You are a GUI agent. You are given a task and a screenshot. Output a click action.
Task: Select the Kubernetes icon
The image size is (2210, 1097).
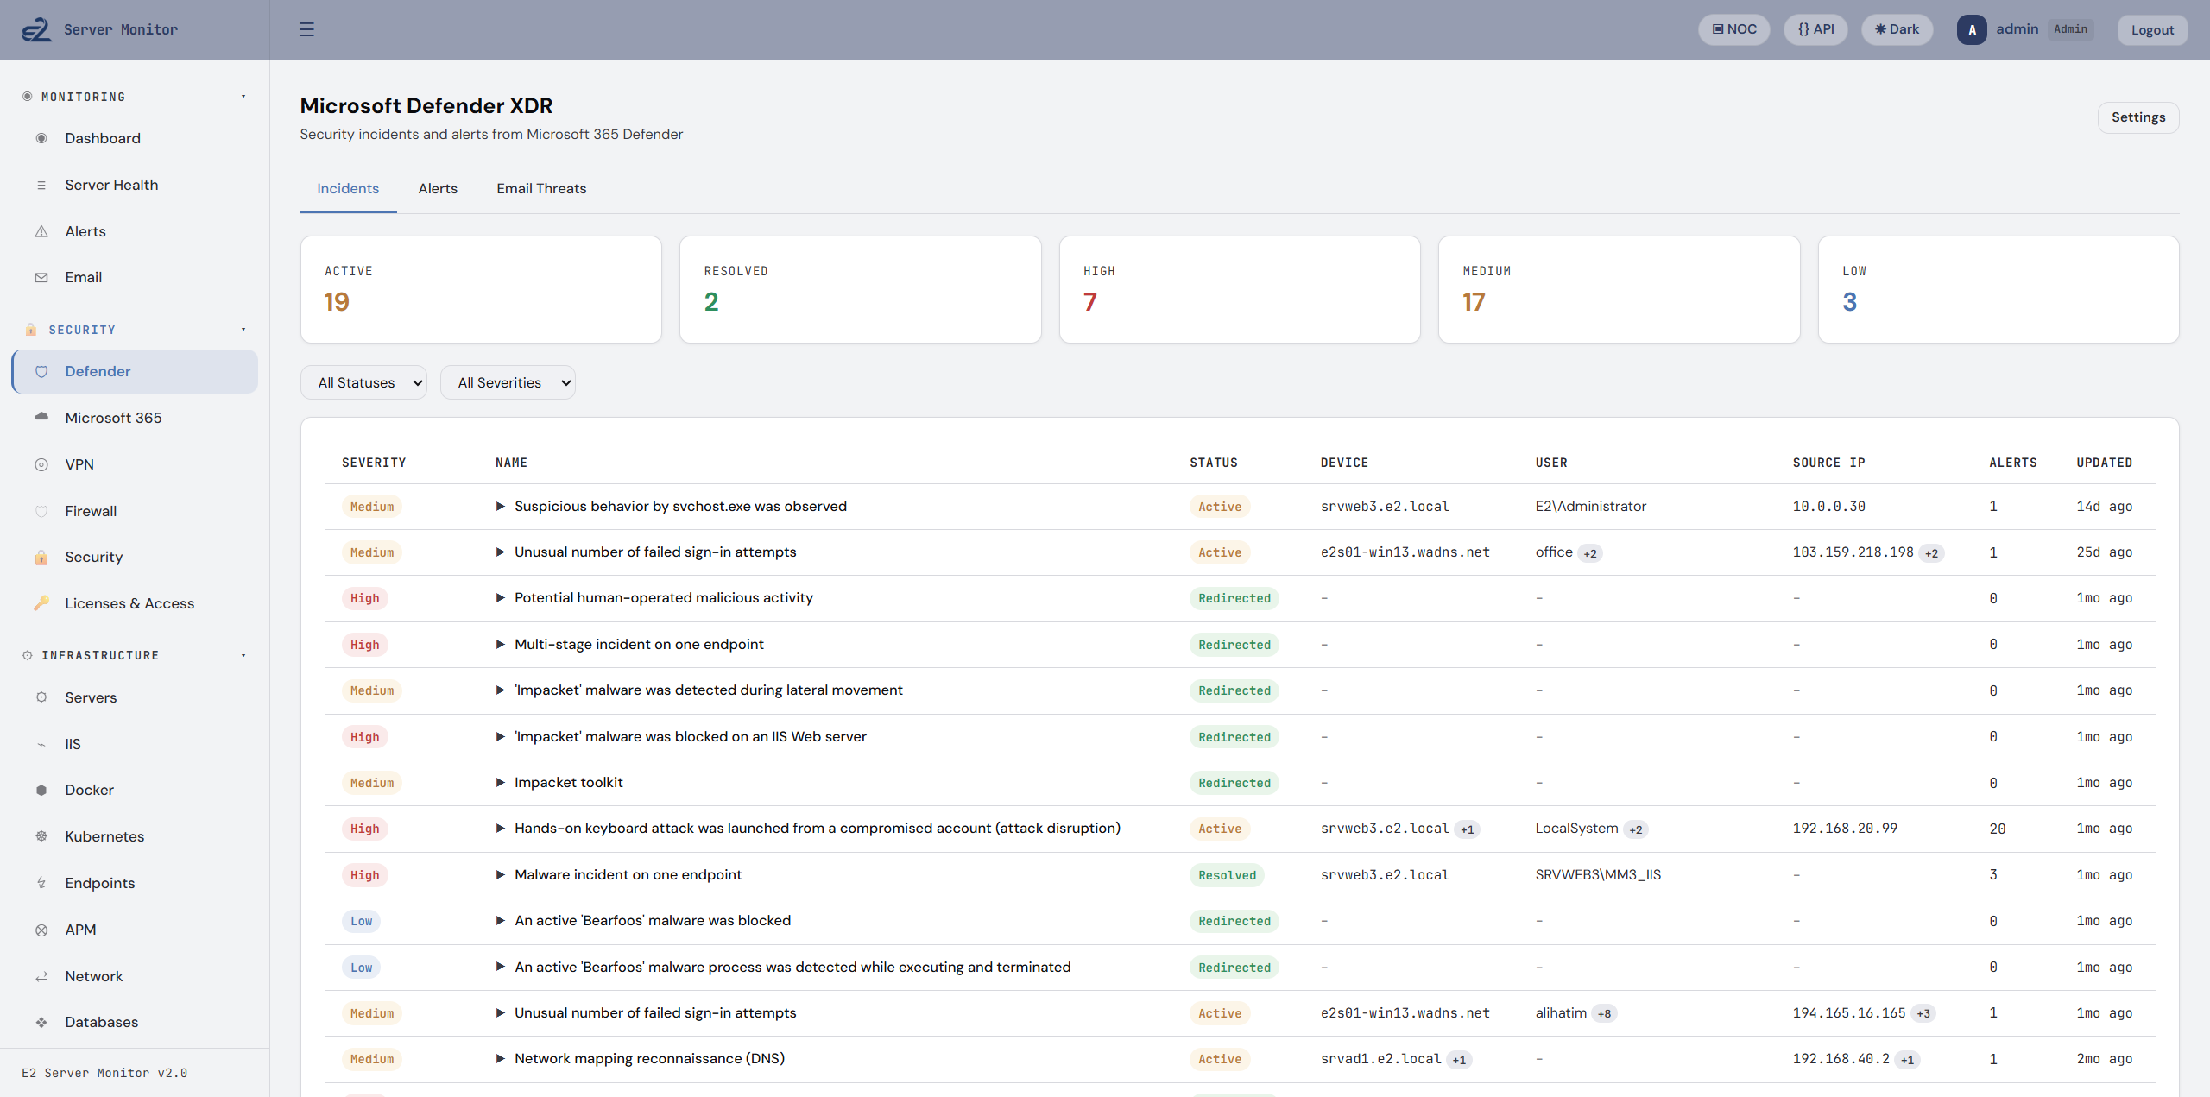[41, 836]
